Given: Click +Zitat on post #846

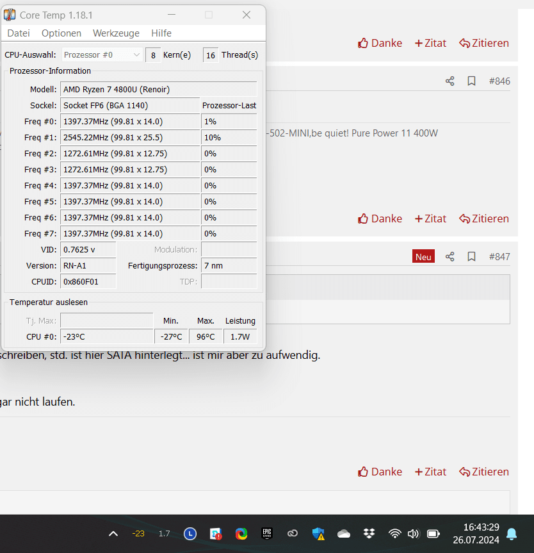Looking at the screenshot, I should 430,219.
